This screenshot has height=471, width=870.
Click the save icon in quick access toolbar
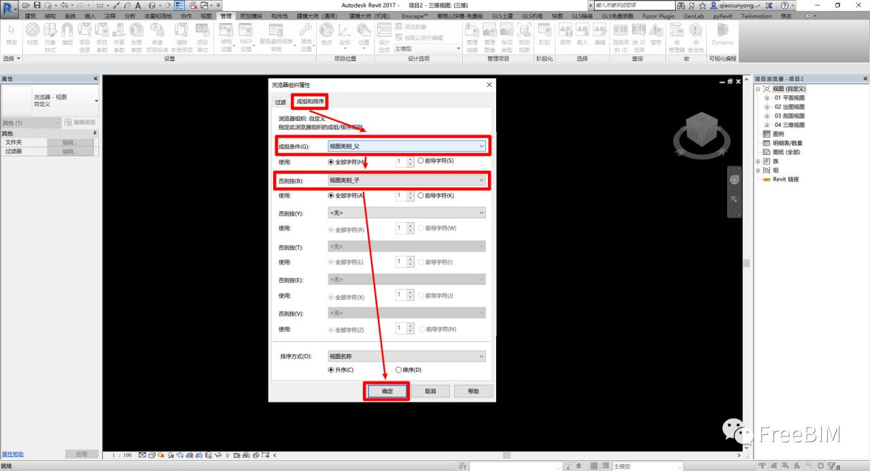tap(37, 5)
